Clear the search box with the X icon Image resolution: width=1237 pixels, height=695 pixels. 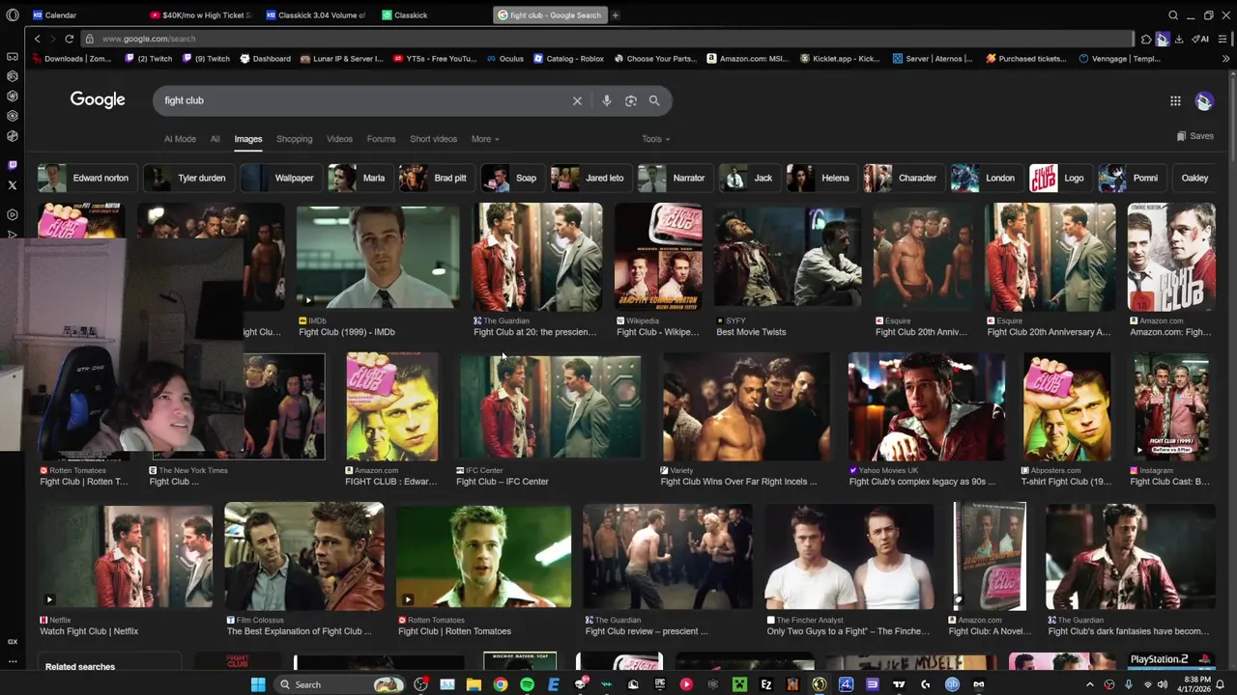click(577, 100)
